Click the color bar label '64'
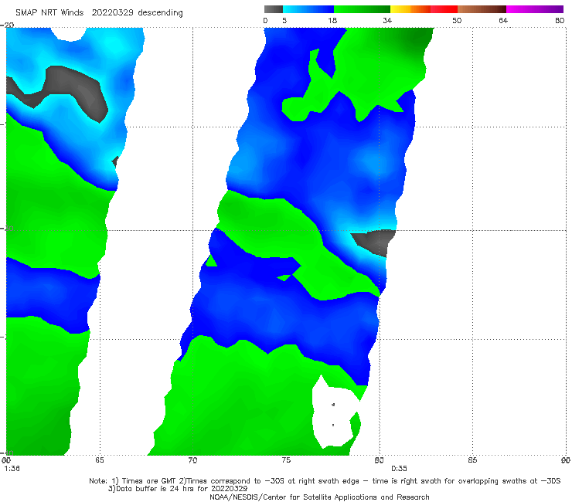572x502 pixels. tap(503, 20)
